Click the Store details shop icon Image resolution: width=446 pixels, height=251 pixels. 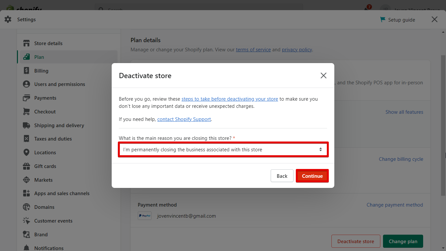click(x=26, y=43)
